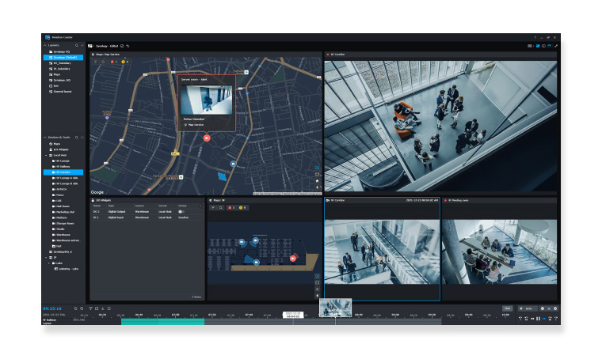Screen dimensions: 602x359
Task: Select the General layout item
Action: point(62,92)
